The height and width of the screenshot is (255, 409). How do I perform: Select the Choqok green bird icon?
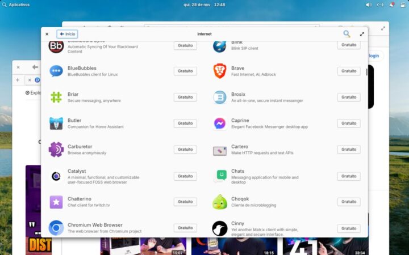[x=220, y=202]
